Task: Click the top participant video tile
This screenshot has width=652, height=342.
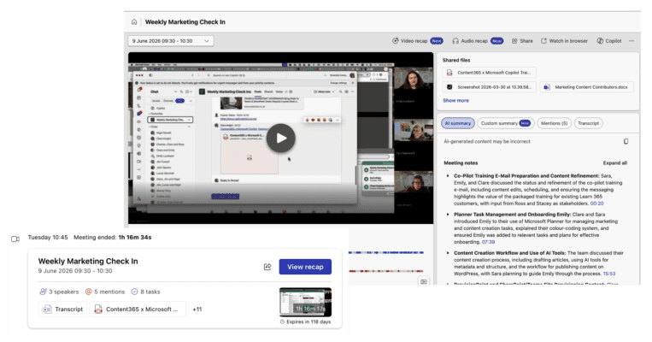Action: 414,85
